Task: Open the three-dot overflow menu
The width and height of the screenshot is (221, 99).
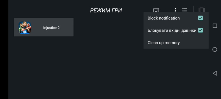Action: coord(175,10)
